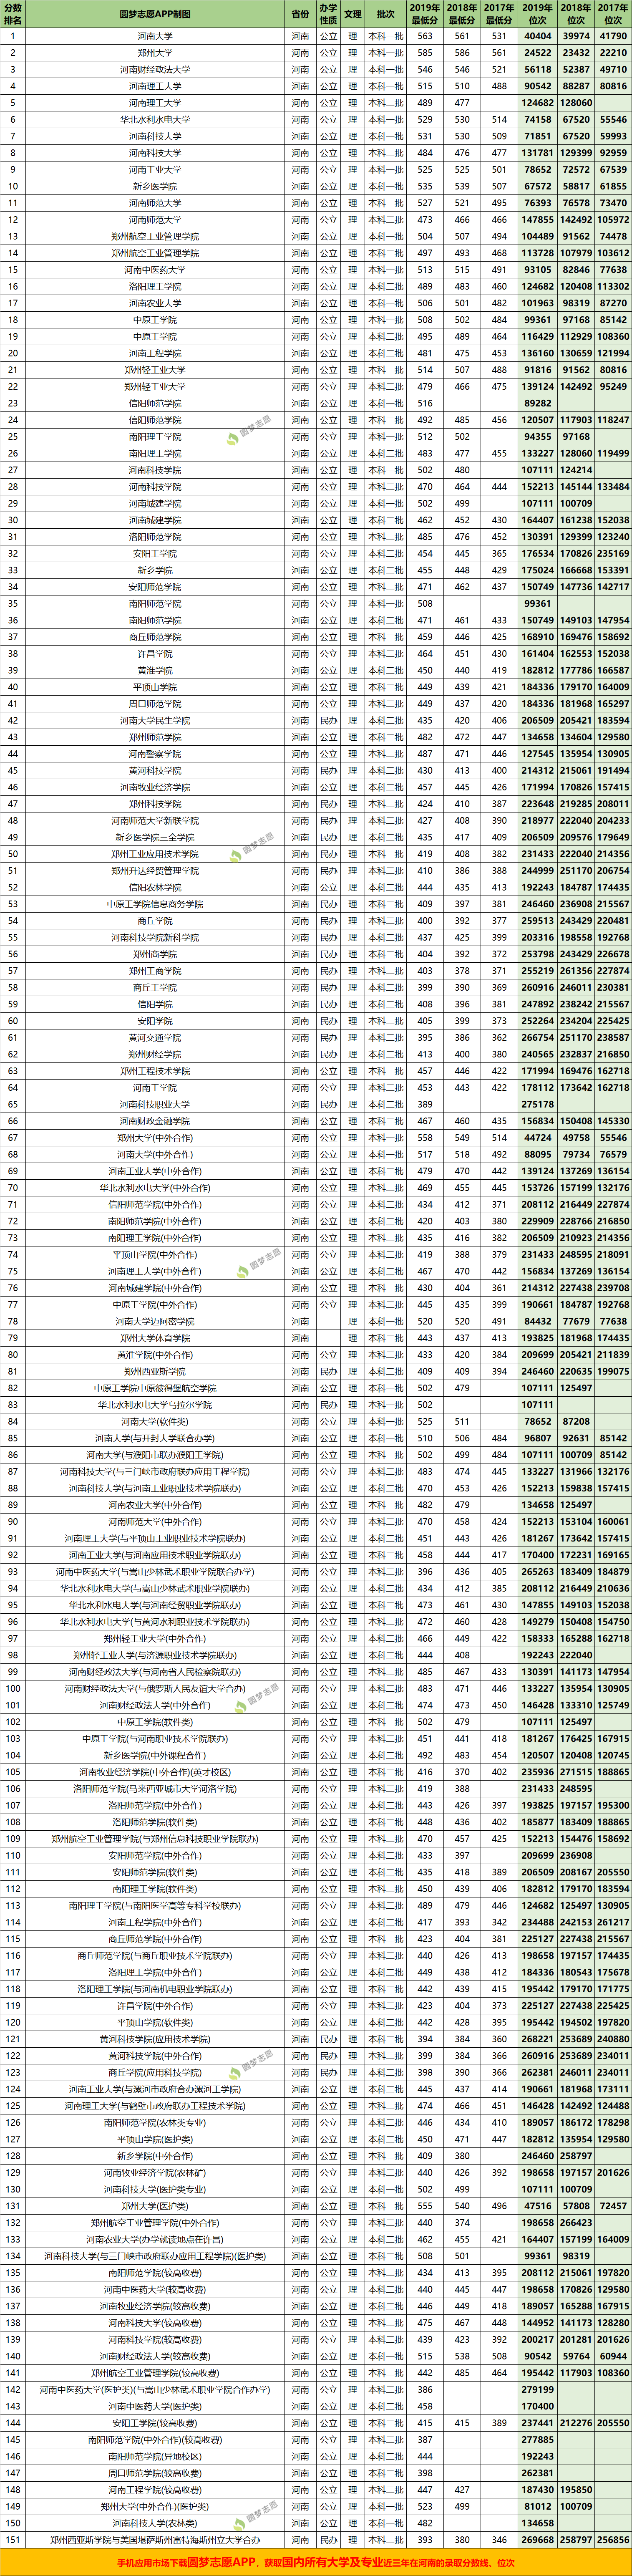Select 河南牧业经济学院(农林矿) in row 129
Image resolution: width=632 pixels, height=2576 pixels.
(x=155, y=2172)
